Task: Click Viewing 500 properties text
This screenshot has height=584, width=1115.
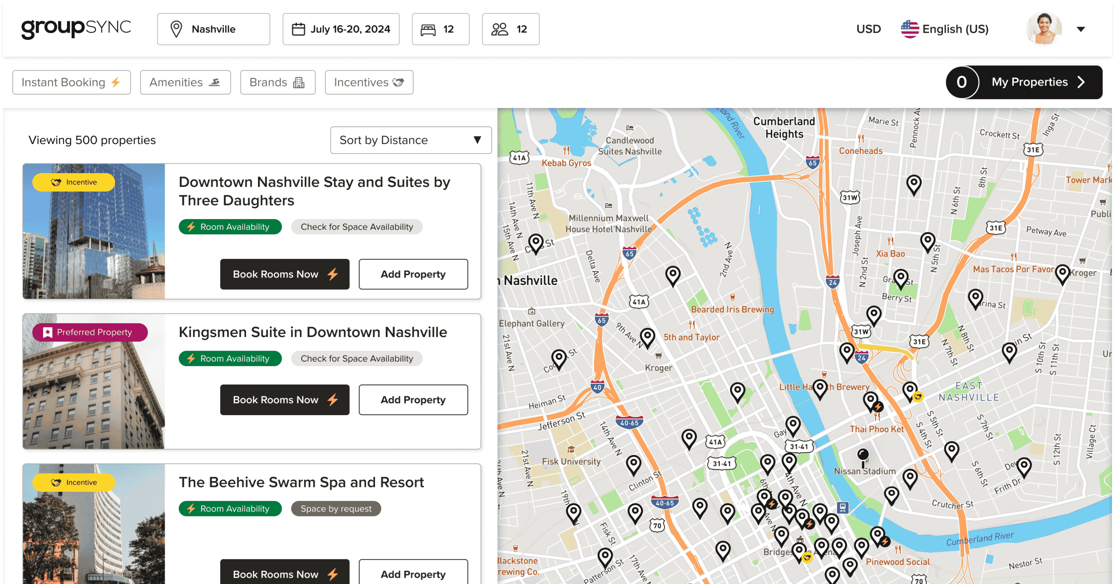Action: (92, 140)
